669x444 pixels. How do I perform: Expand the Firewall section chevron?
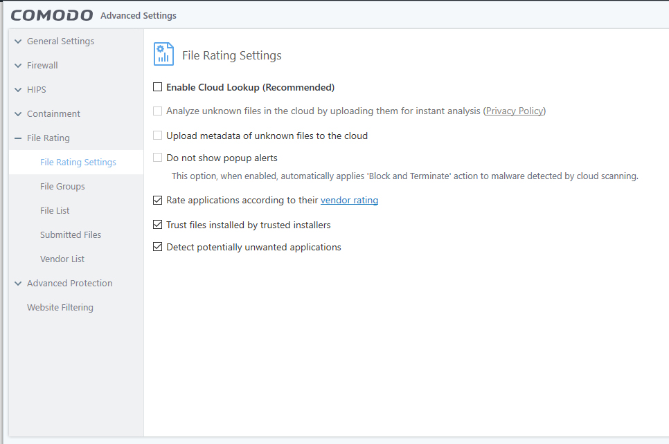(18, 66)
